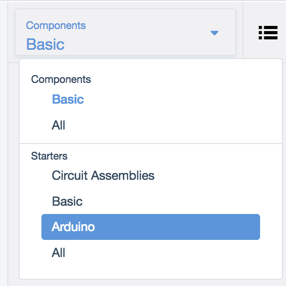
Task: Select All under the Components group
Action: pos(59,125)
